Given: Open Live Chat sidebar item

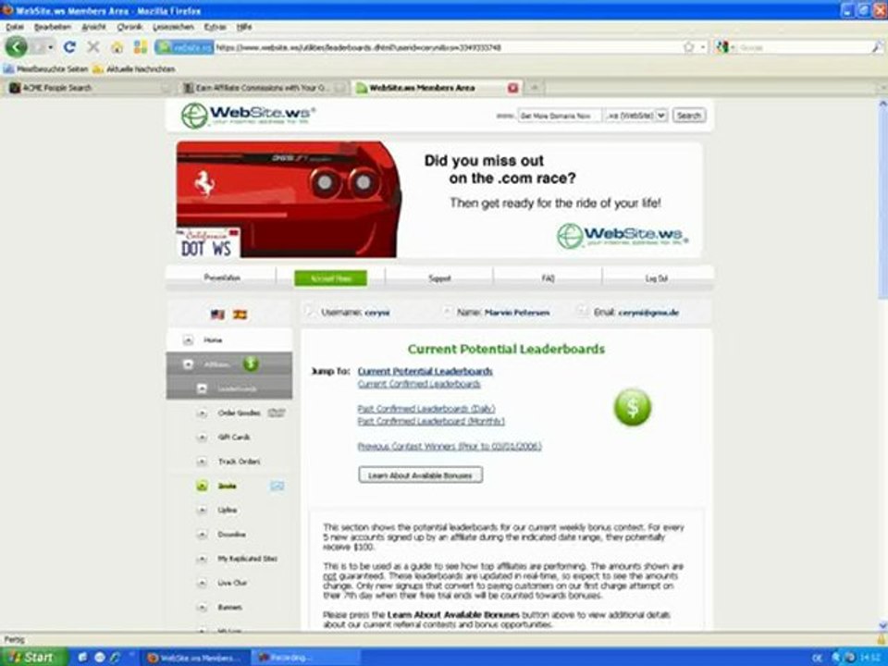Looking at the screenshot, I should pos(232,583).
